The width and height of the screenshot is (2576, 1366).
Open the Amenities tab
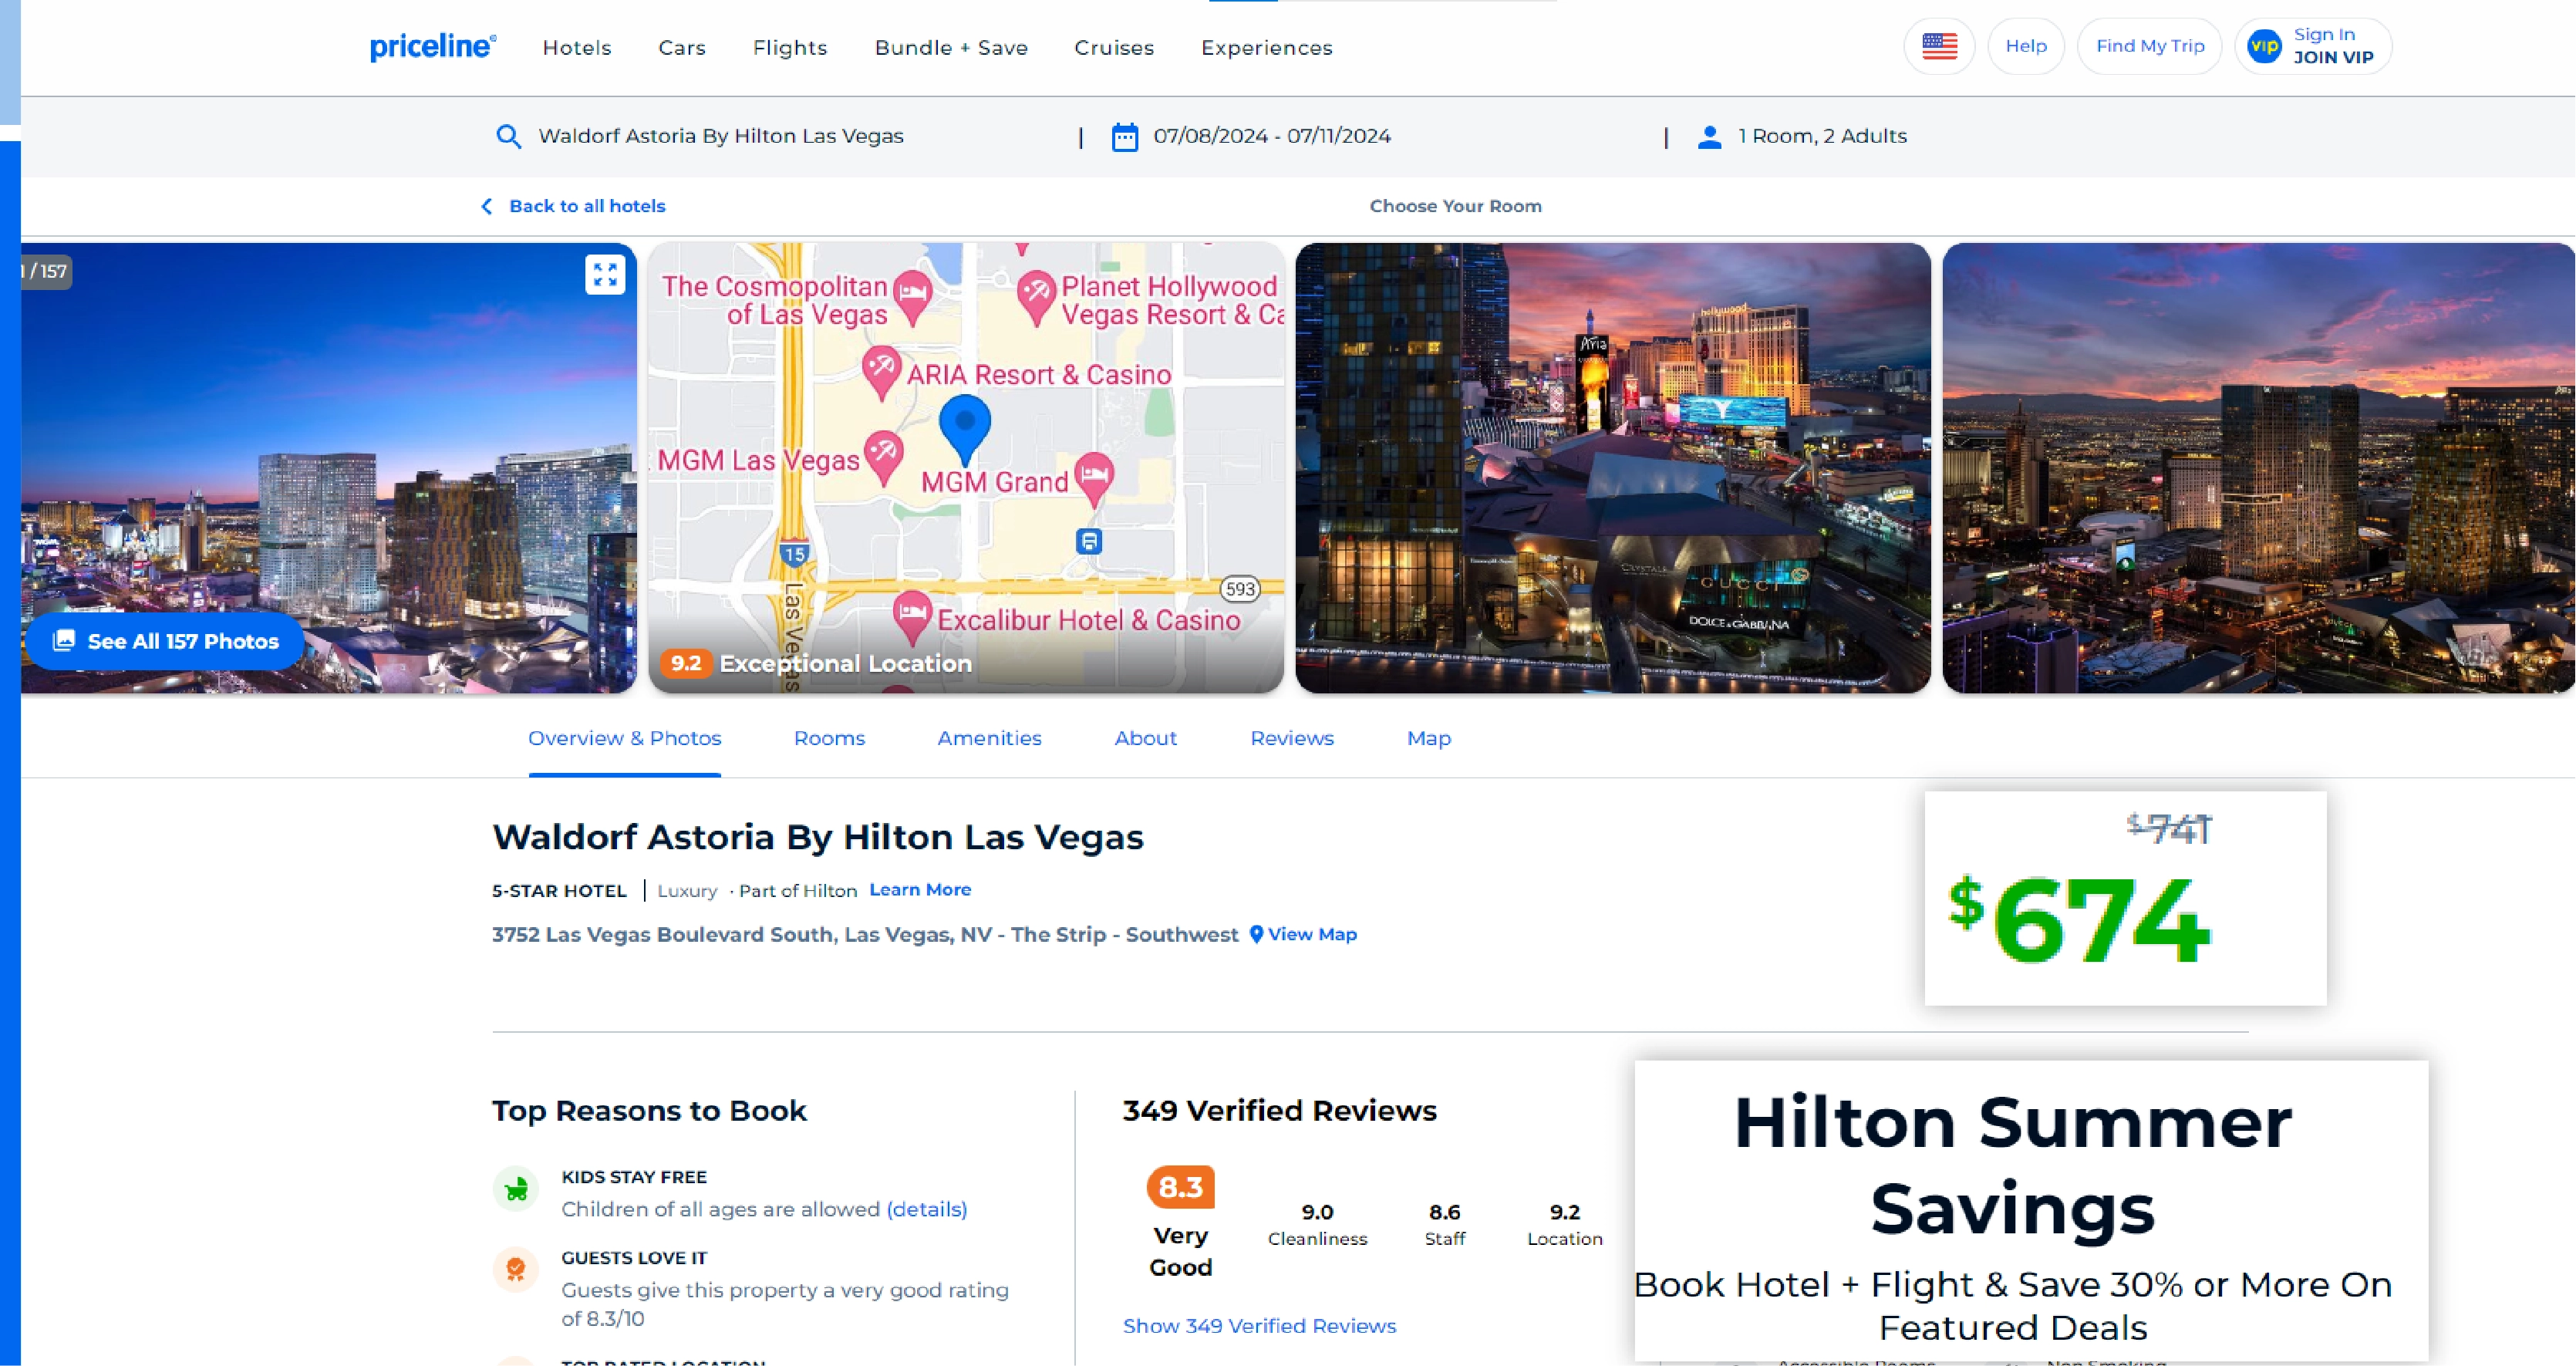point(989,738)
